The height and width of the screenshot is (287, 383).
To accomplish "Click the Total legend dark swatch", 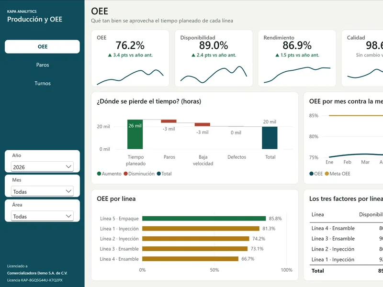I will [159, 174].
